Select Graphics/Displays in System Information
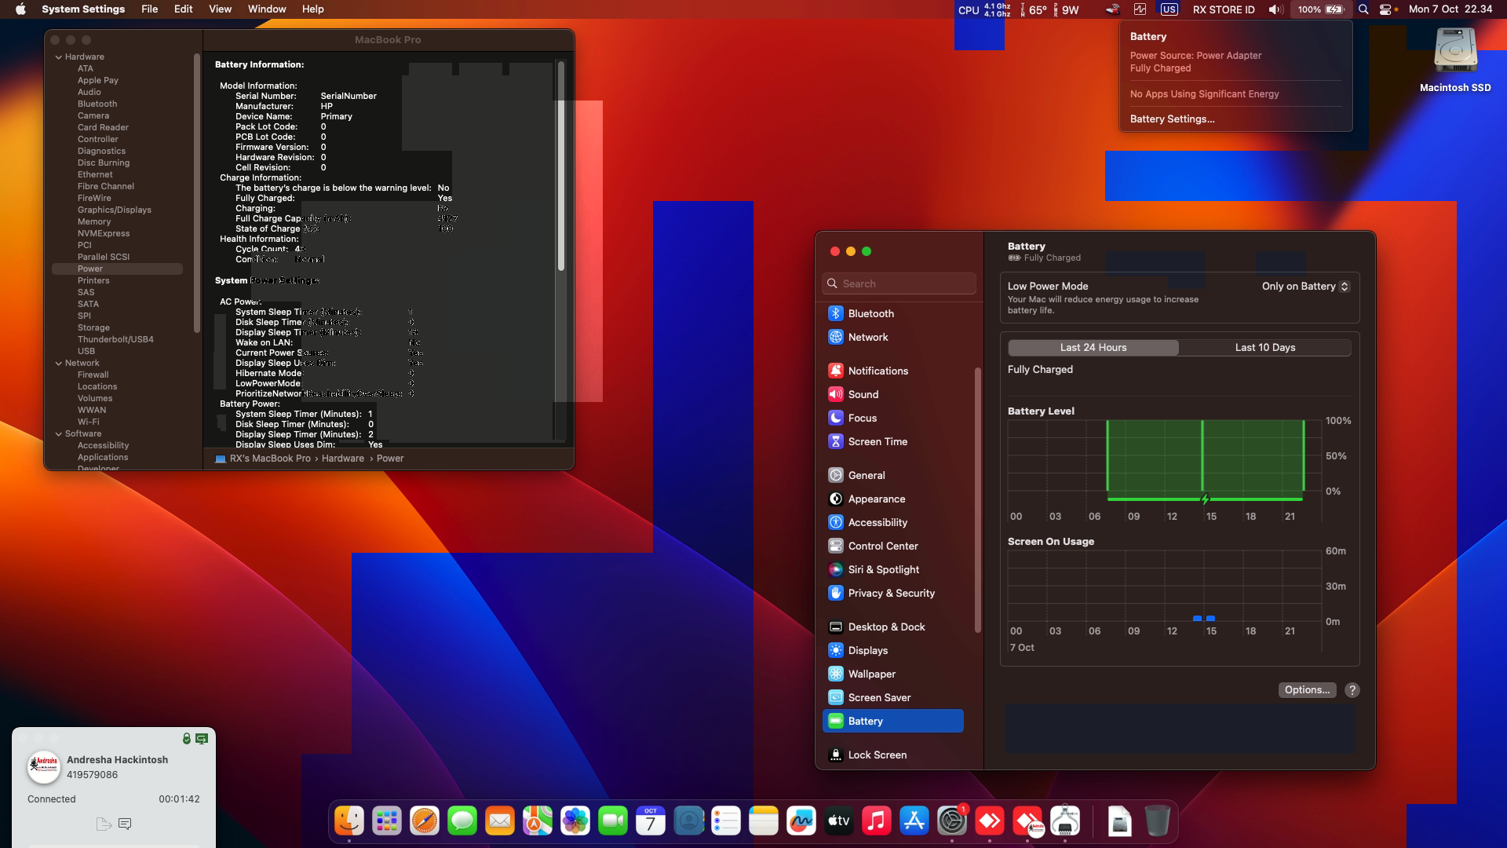 (x=115, y=210)
